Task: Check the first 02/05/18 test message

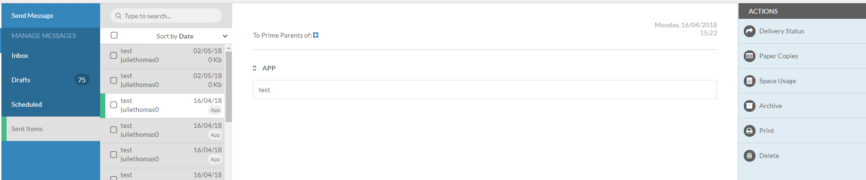Action: 114,55
